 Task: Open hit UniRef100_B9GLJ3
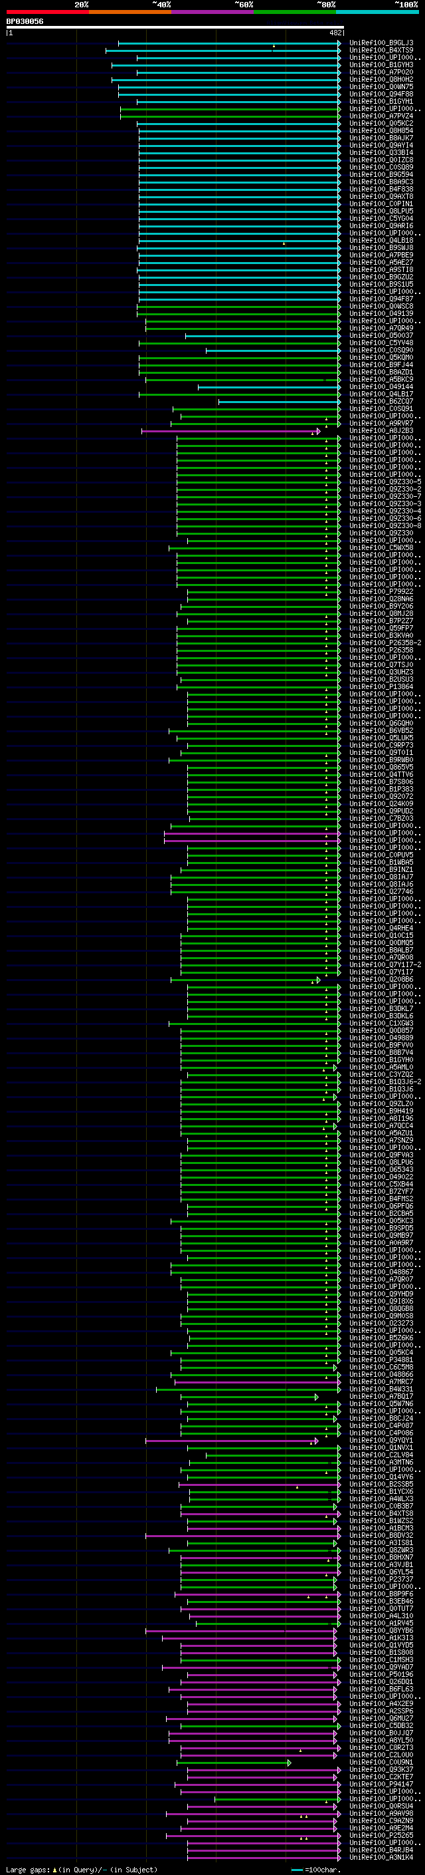[x=381, y=43]
